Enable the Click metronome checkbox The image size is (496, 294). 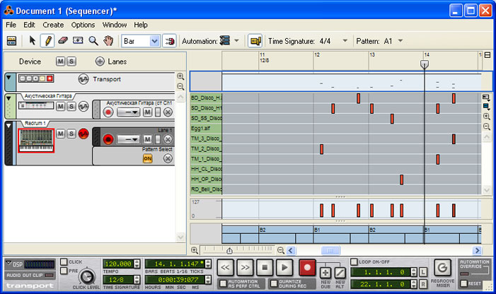64,261
